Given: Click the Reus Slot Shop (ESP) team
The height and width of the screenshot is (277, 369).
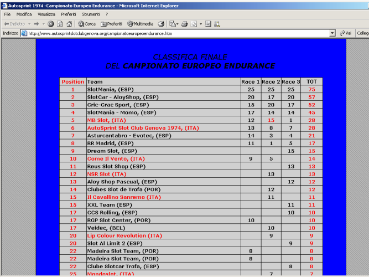Looking at the screenshot, I should (x=117, y=166).
